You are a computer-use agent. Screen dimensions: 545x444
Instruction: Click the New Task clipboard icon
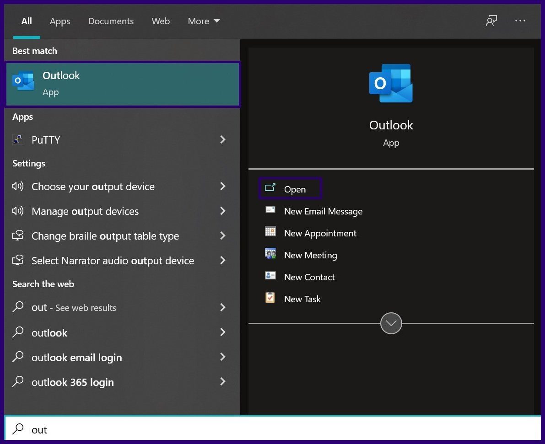tap(270, 298)
